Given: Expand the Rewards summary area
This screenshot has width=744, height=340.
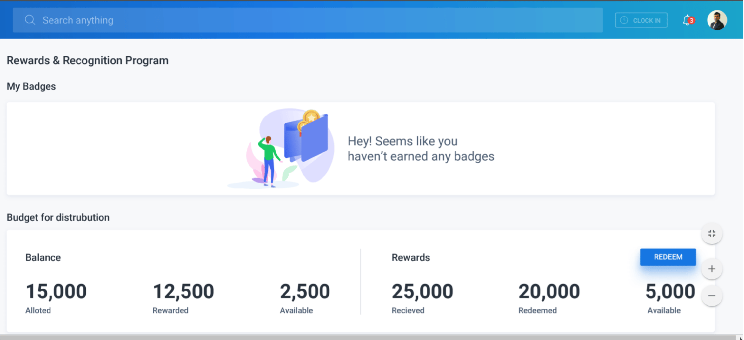Looking at the screenshot, I should [x=410, y=257].
